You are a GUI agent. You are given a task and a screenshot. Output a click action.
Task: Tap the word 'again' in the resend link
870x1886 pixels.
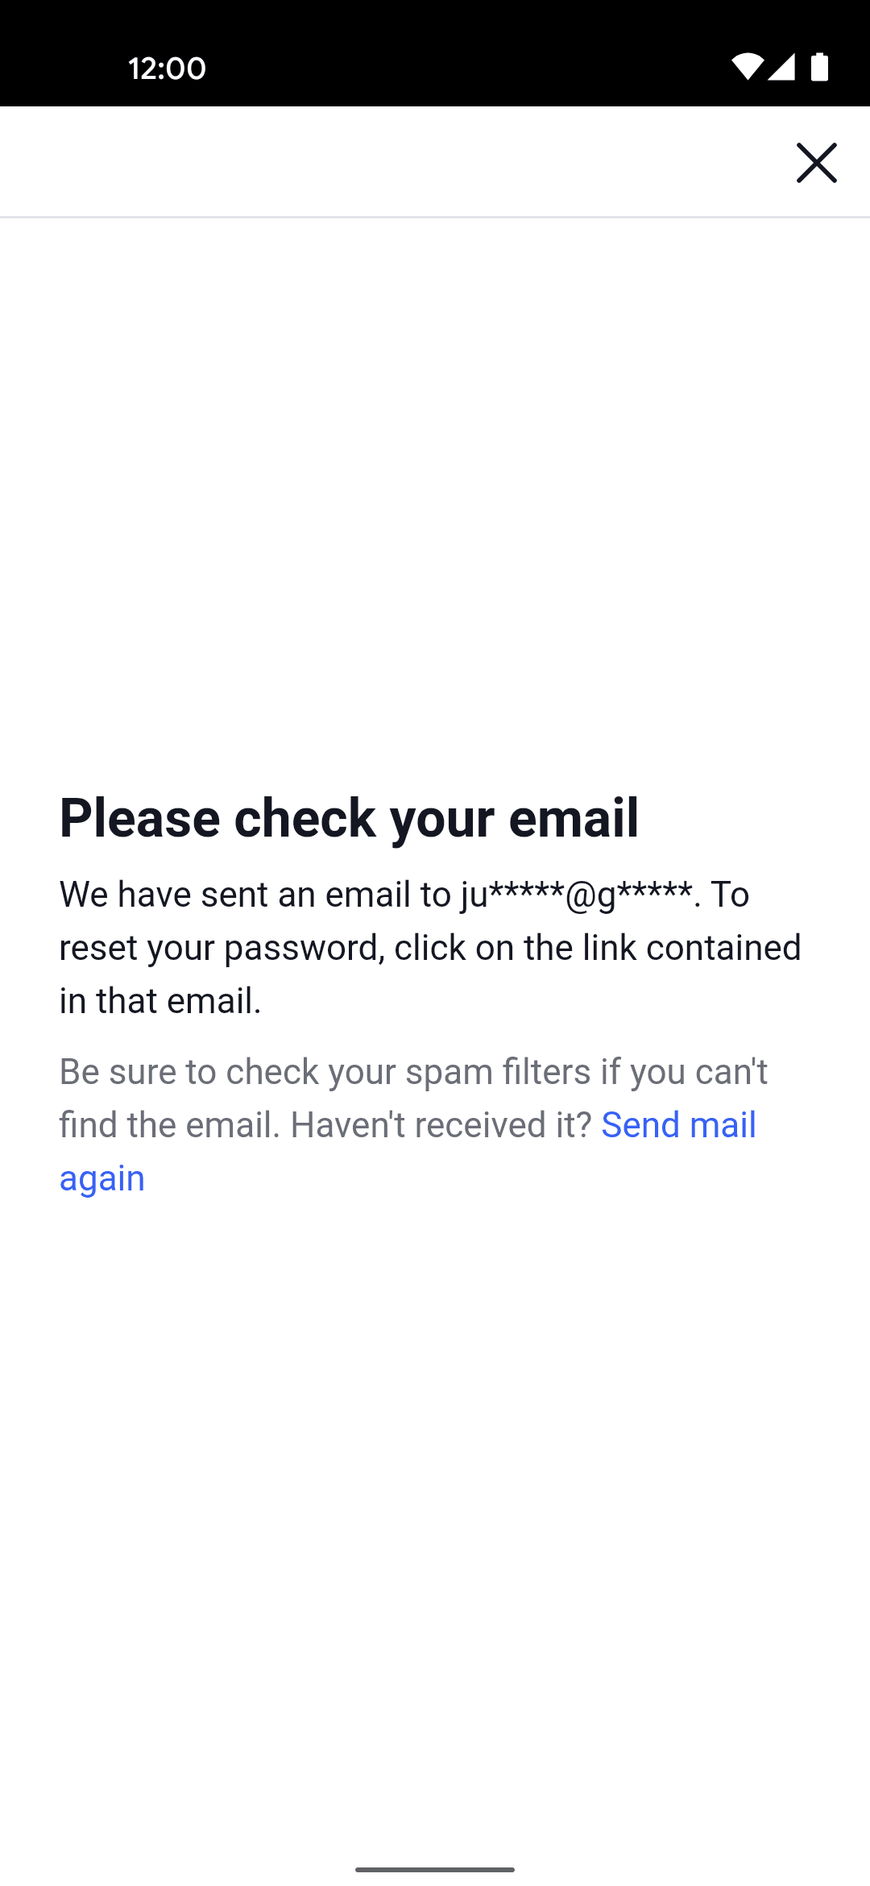[102, 1178]
